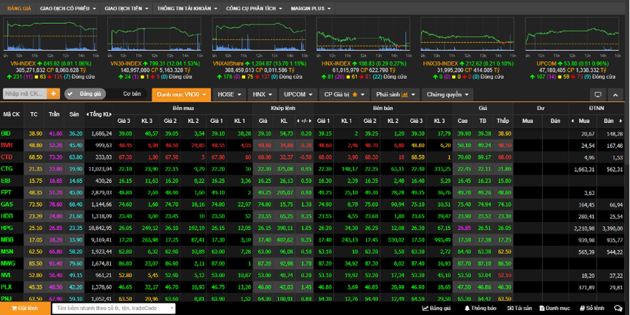This screenshot has width=630, height=315.
Task: Click right arrow beside Tổng KL header
Action: click(111, 114)
